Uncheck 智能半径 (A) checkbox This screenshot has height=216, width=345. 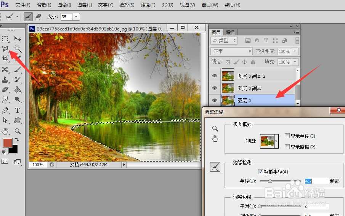(x=260, y=171)
